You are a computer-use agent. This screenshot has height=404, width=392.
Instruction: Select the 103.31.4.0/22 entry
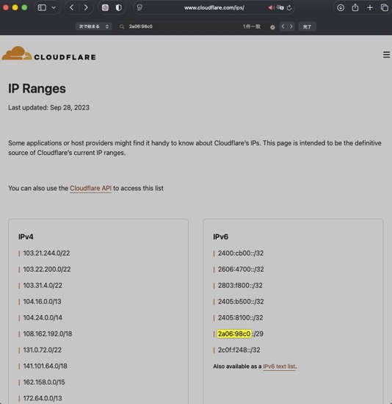click(x=43, y=286)
